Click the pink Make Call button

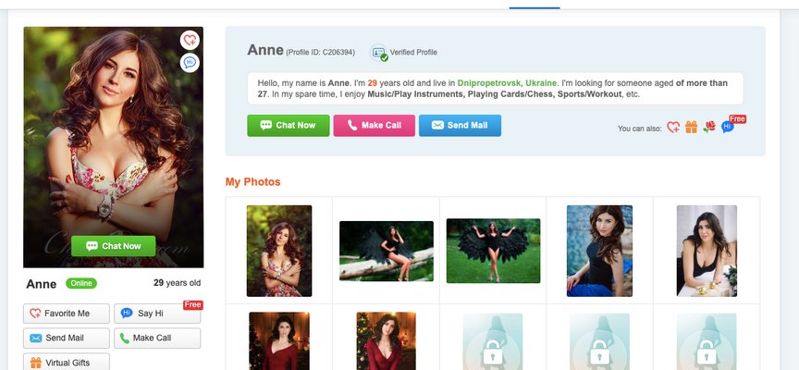[x=375, y=126]
